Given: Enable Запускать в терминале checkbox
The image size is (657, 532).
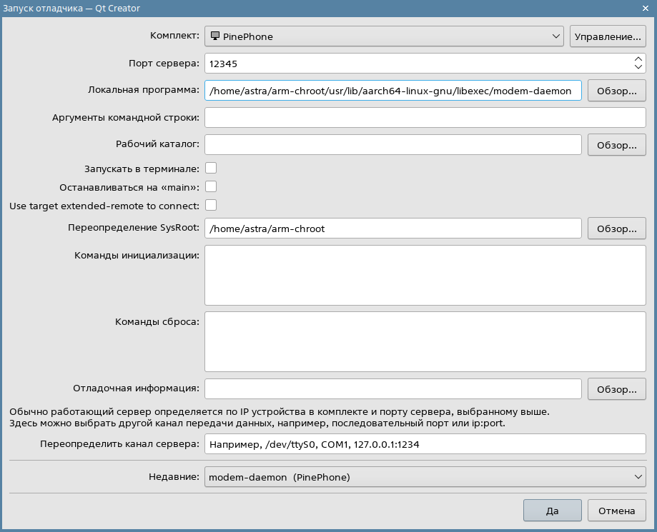Looking at the screenshot, I should (211, 169).
